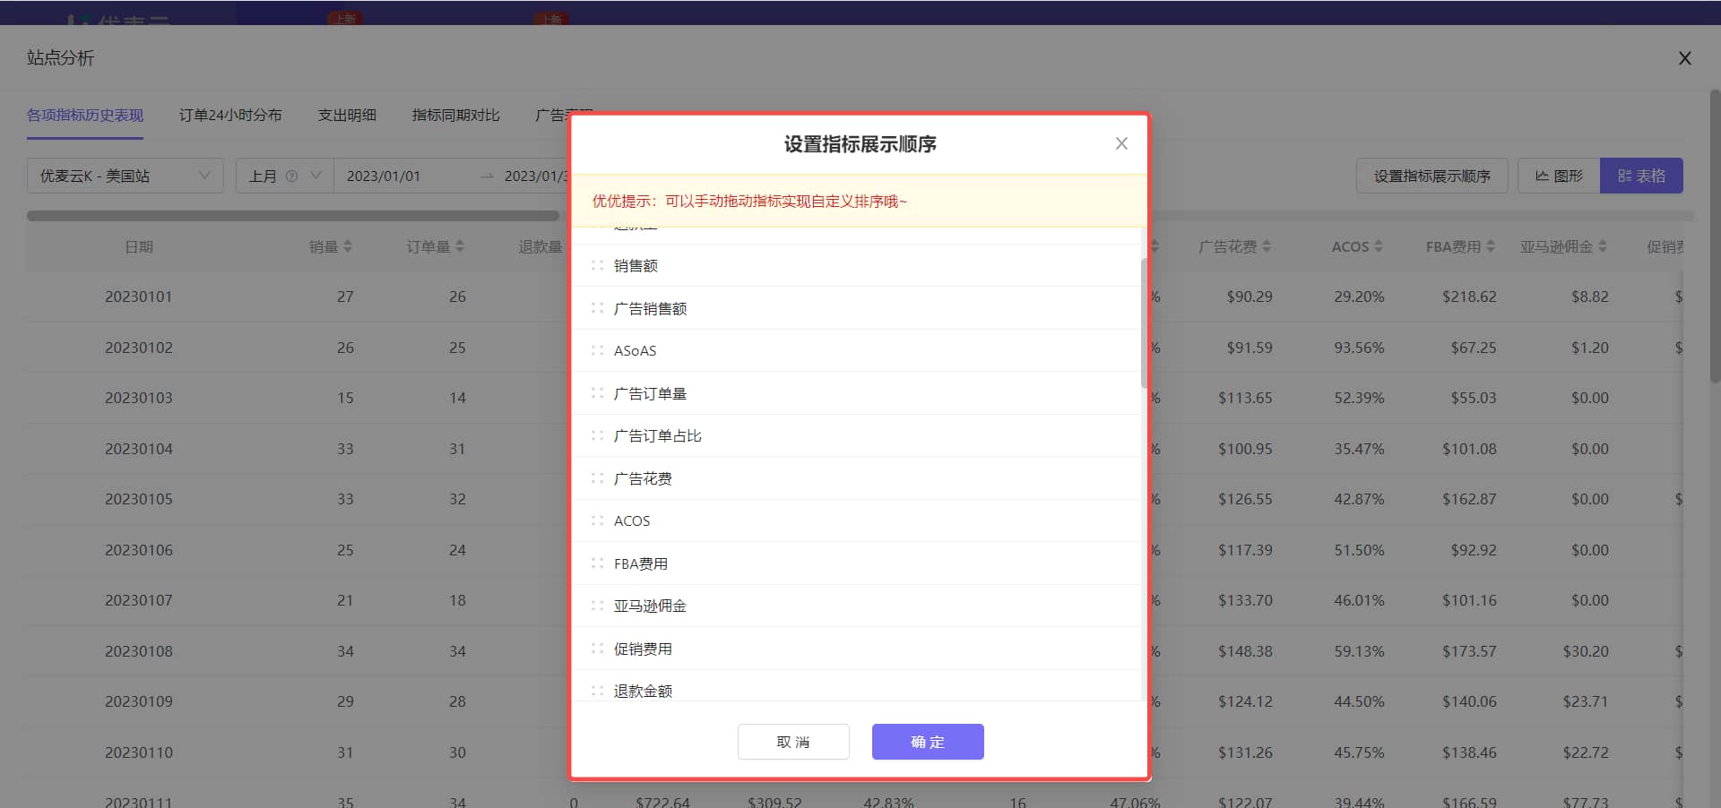
Task: Close the 站点分析 panel
Action: coord(1685,58)
